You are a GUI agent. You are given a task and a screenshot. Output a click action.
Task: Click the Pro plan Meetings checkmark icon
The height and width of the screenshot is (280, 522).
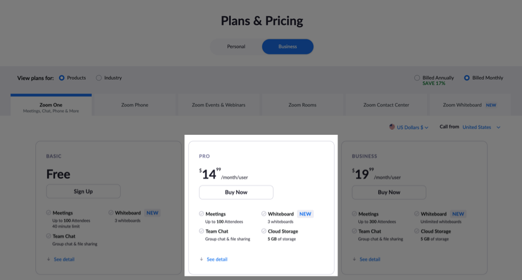(201, 213)
